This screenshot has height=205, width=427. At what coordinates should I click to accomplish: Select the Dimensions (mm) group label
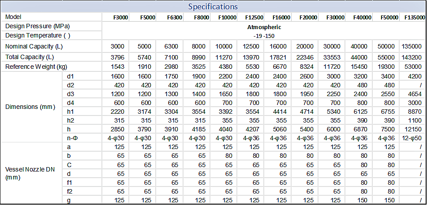click(x=30, y=107)
